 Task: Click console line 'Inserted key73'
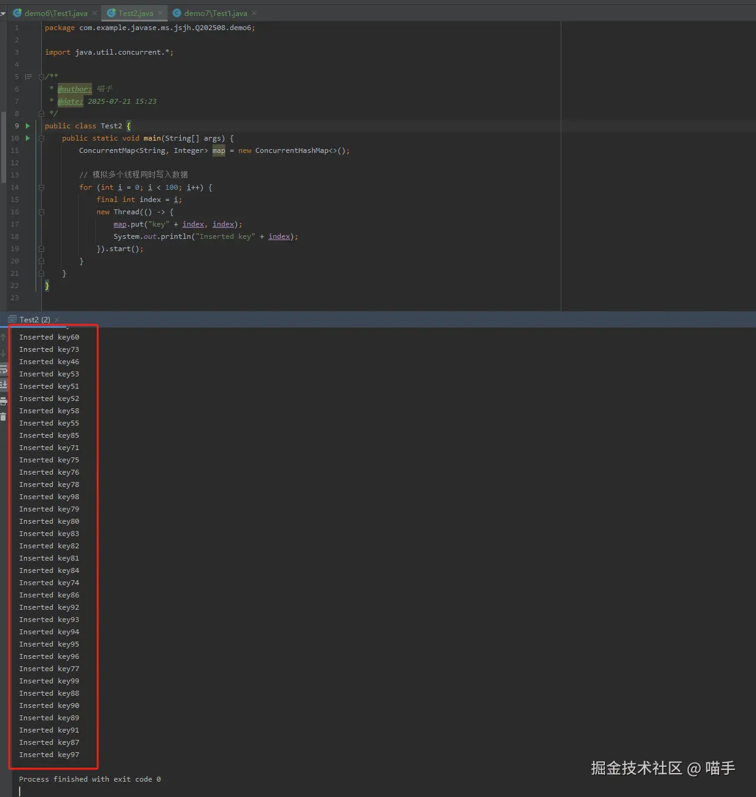pyautogui.click(x=49, y=349)
